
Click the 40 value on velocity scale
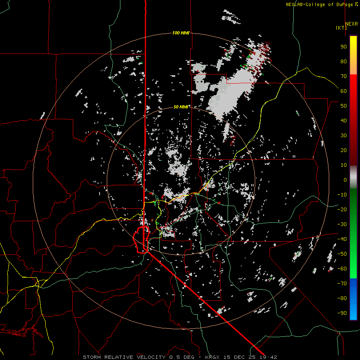point(344,121)
